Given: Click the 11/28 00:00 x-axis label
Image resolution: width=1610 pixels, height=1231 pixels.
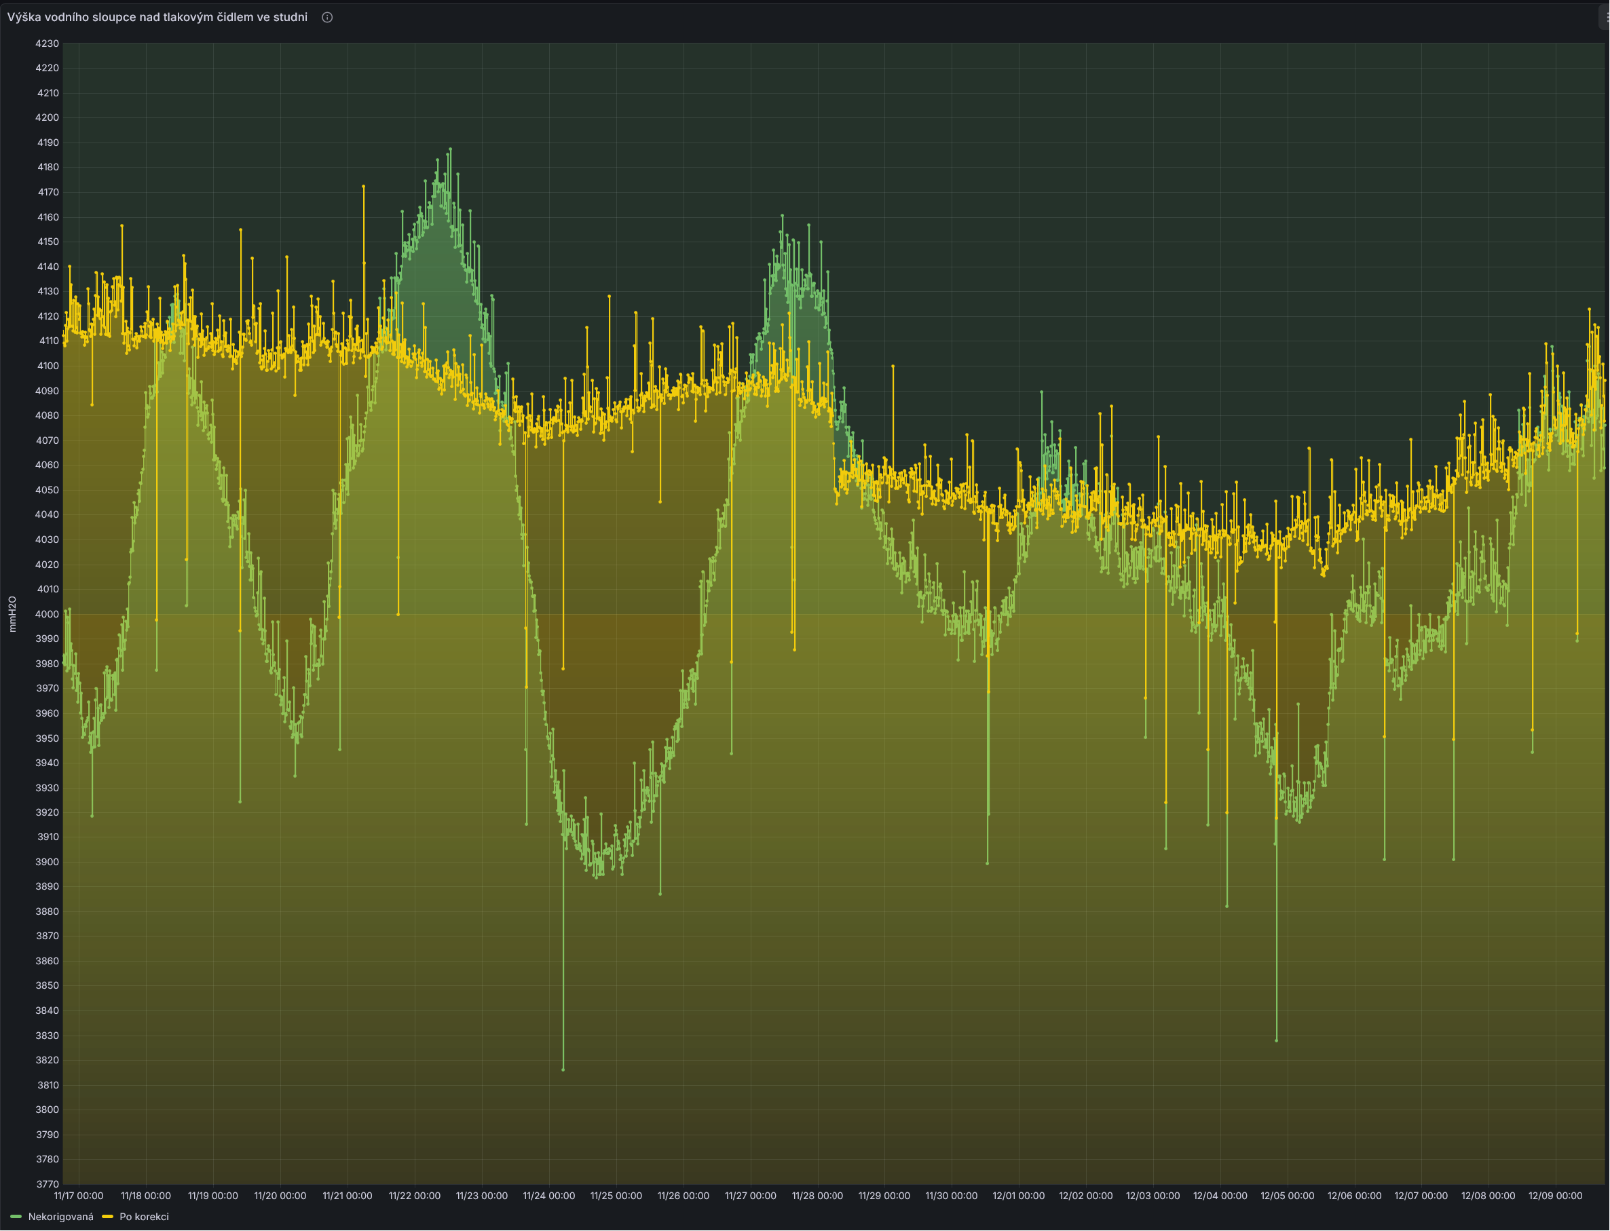Looking at the screenshot, I should coord(817,1195).
